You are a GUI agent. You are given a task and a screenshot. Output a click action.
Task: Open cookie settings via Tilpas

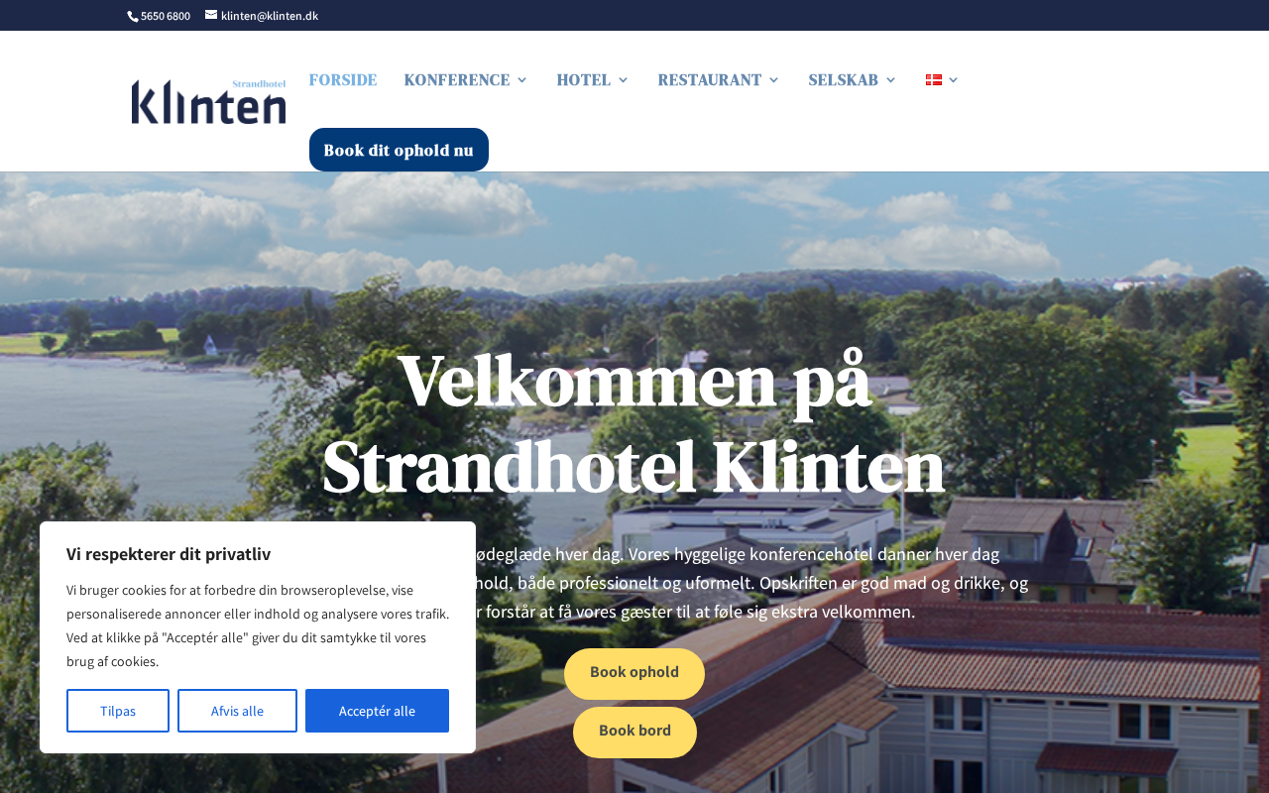pyautogui.click(x=118, y=711)
